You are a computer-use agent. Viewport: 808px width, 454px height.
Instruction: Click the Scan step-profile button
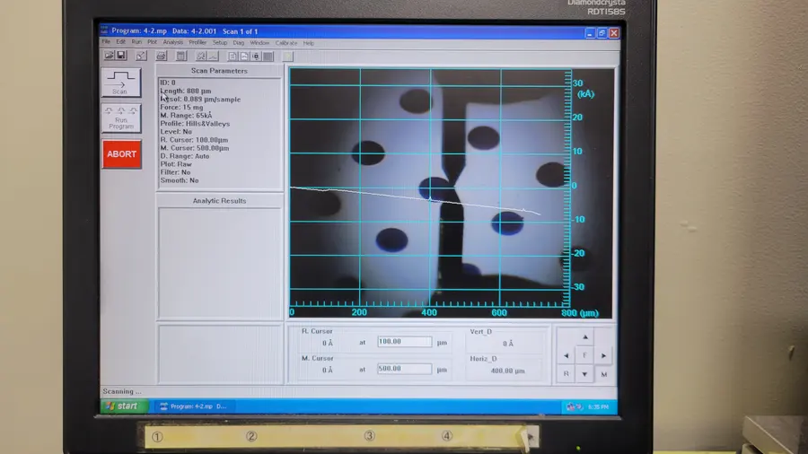pyautogui.click(x=121, y=83)
